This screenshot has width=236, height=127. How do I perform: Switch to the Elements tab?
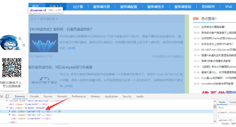[x=20, y=97]
